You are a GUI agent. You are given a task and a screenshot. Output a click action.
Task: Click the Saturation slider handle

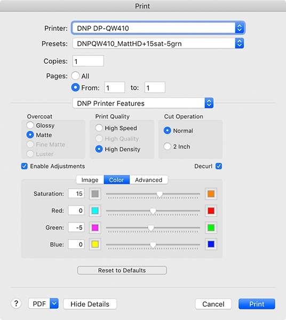click(160, 195)
